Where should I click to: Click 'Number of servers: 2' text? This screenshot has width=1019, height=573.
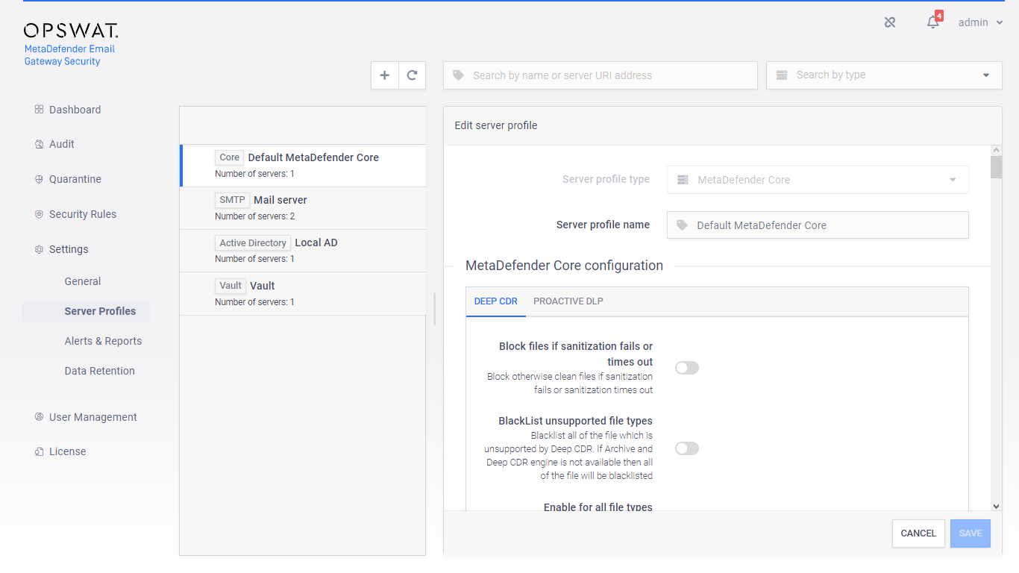pyautogui.click(x=254, y=216)
